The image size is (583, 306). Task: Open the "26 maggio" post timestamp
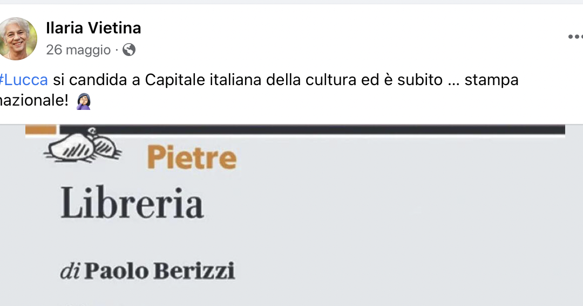[x=78, y=50]
